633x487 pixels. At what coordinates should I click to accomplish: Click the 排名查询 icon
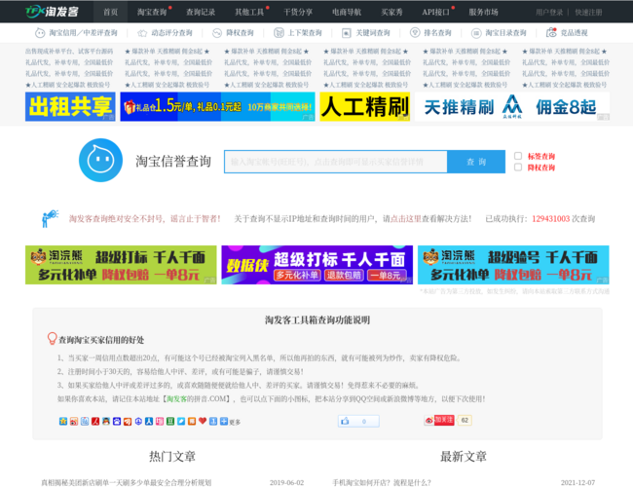[x=415, y=33]
